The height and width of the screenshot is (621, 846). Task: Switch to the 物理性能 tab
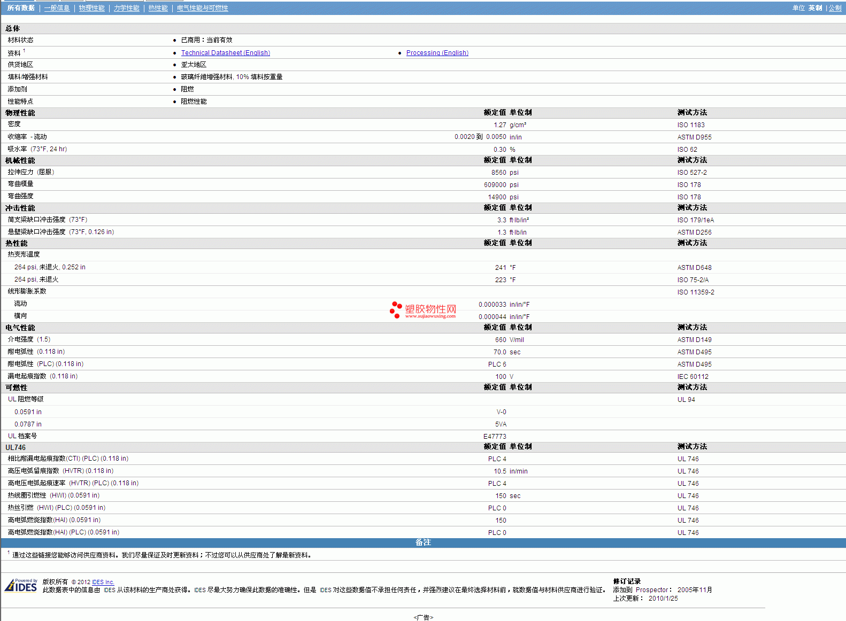click(91, 8)
